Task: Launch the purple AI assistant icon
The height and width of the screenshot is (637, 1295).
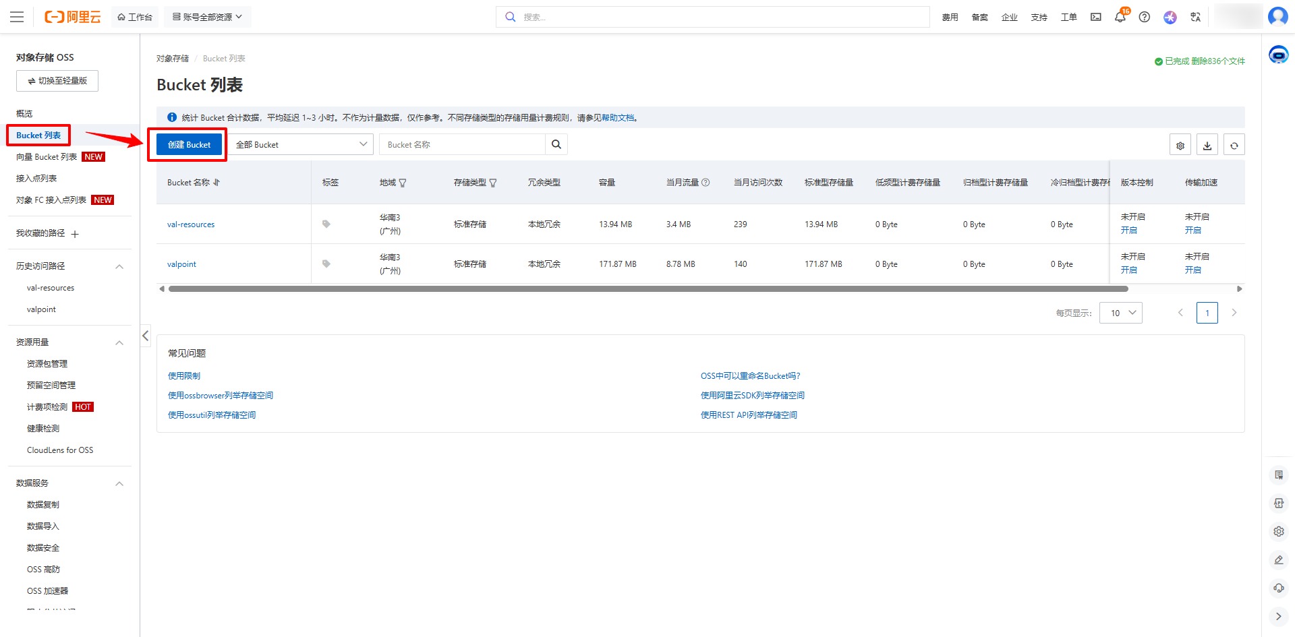Action: tap(1170, 17)
